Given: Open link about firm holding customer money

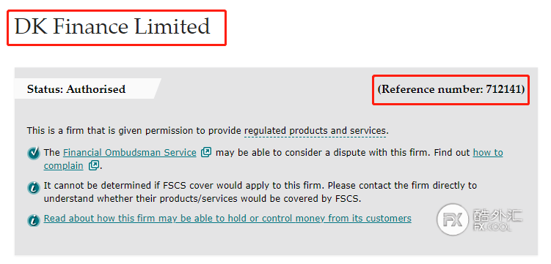Looking at the screenshot, I should point(227,219).
